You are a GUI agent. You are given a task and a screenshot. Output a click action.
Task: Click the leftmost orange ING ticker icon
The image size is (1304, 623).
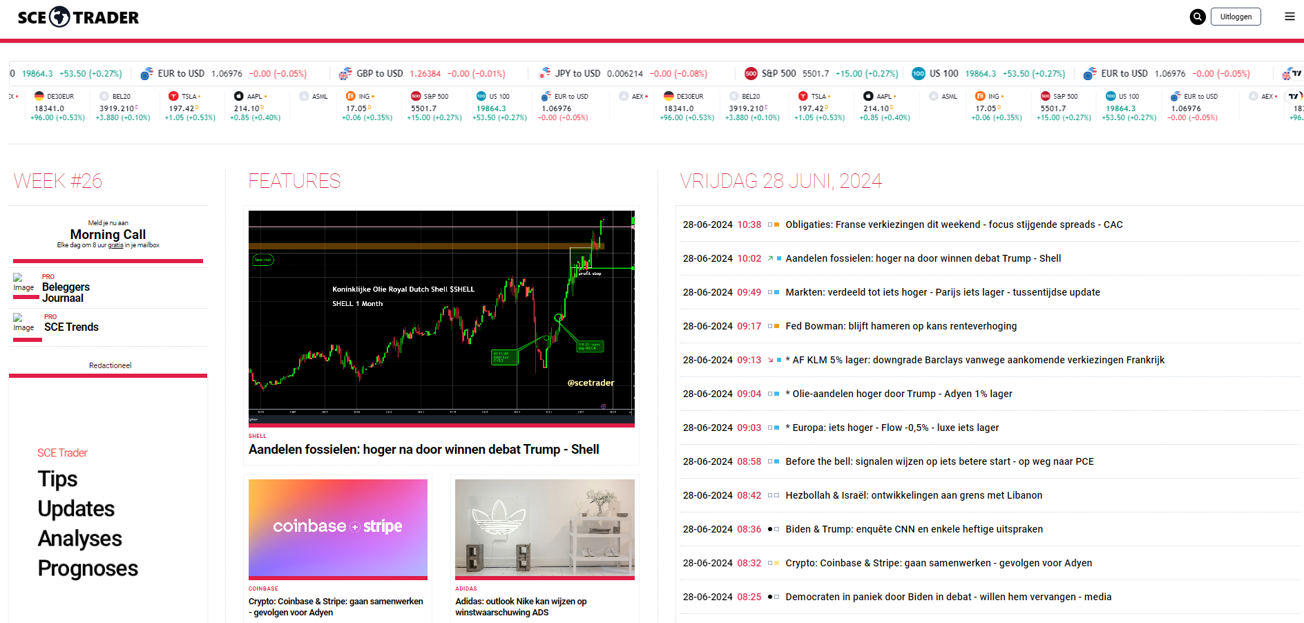pyautogui.click(x=351, y=96)
